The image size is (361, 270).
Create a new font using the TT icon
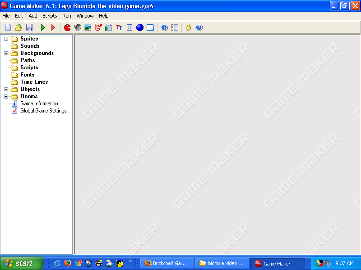click(119, 27)
